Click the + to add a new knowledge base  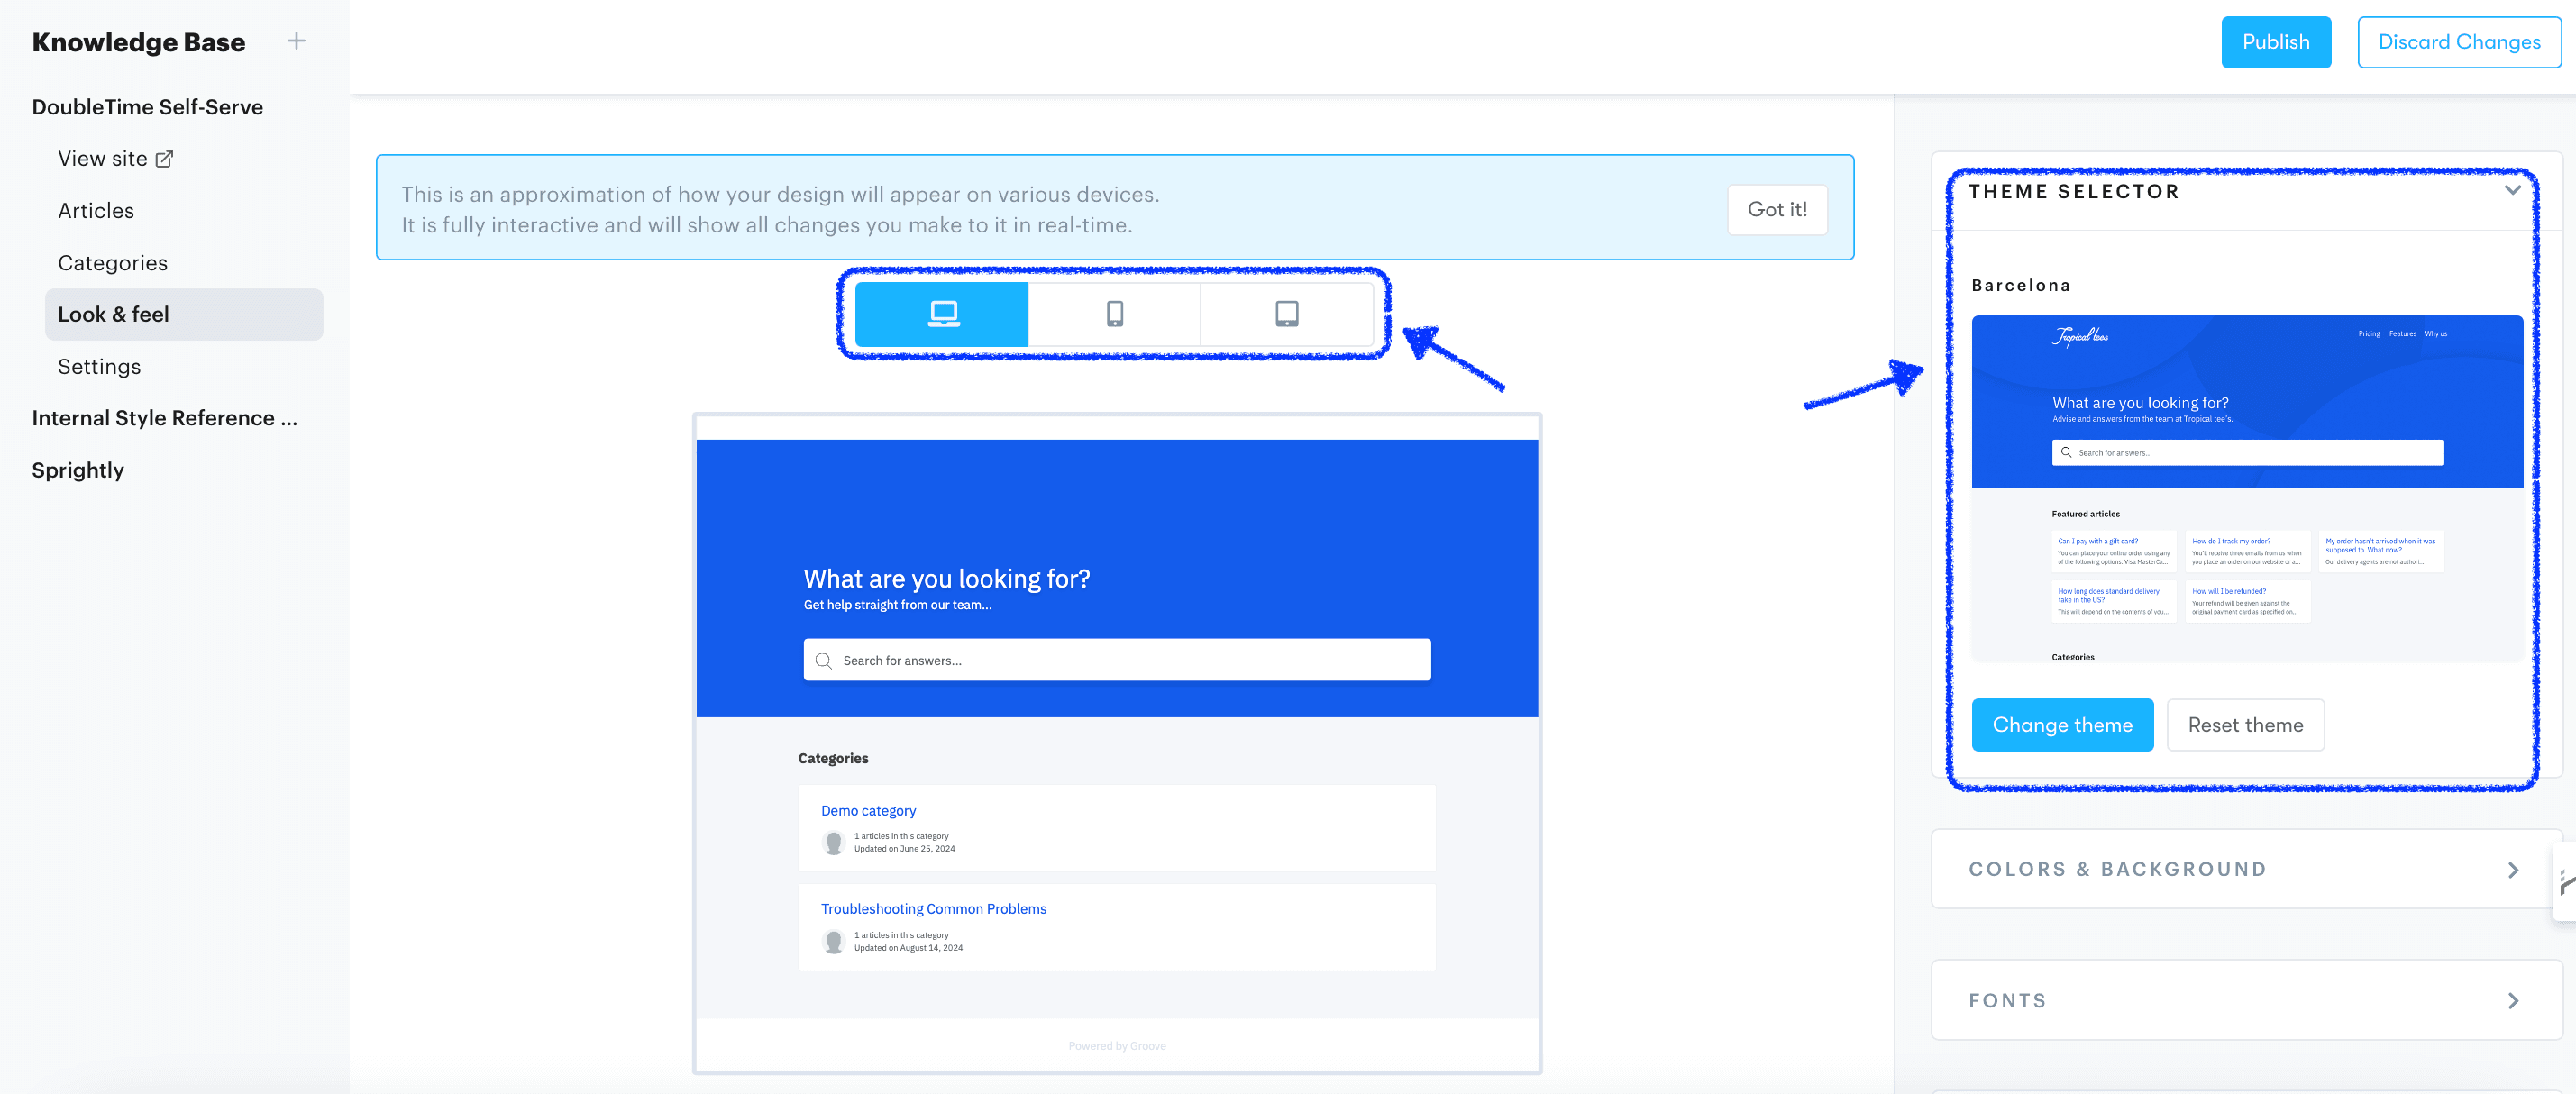296,41
